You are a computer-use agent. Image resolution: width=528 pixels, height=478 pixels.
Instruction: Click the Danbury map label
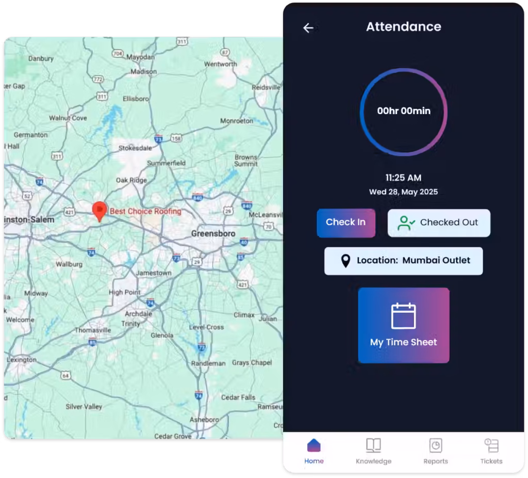41,59
